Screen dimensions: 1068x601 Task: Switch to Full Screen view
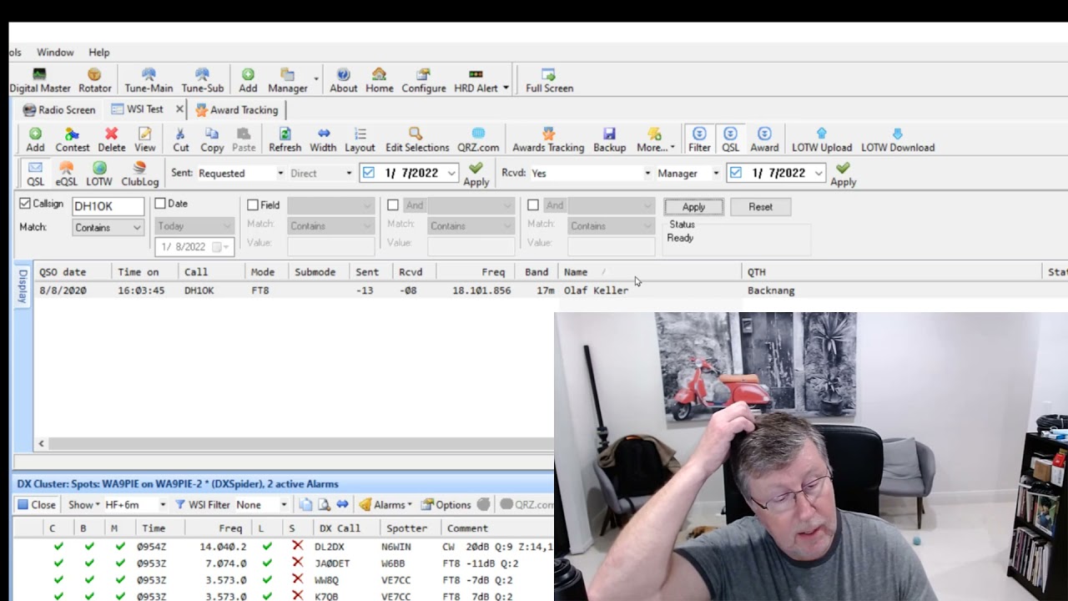(x=549, y=80)
